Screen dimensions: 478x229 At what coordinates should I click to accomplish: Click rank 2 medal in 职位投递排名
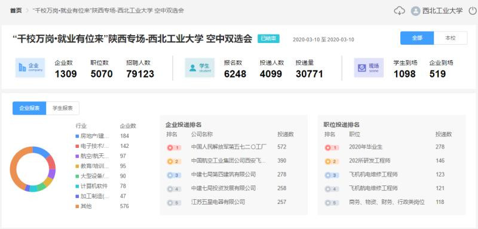[332, 161]
